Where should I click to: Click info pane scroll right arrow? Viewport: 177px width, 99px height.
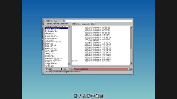(x=129, y=66)
